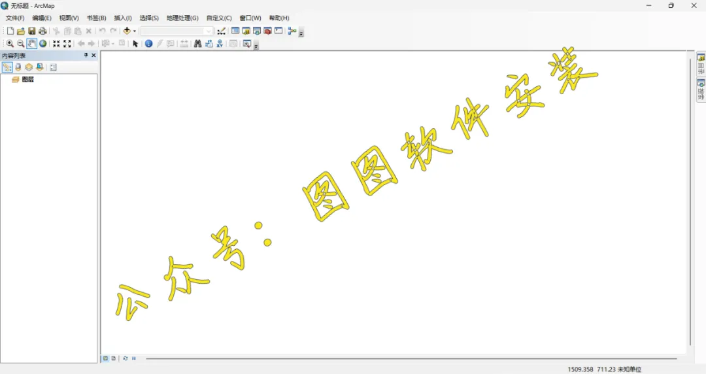Open the 自定义(C) menu

point(219,18)
